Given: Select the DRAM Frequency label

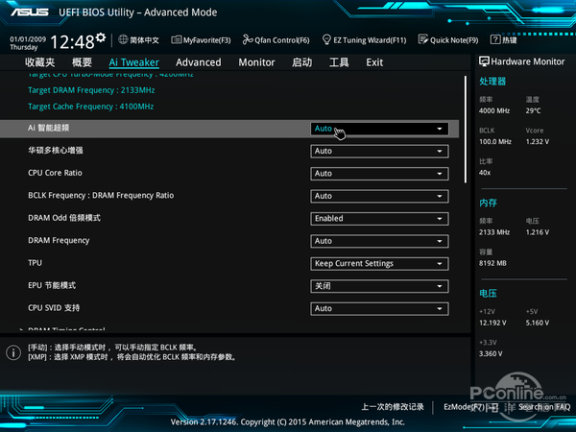Looking at the screenshot, I should [x=59, y=241].
